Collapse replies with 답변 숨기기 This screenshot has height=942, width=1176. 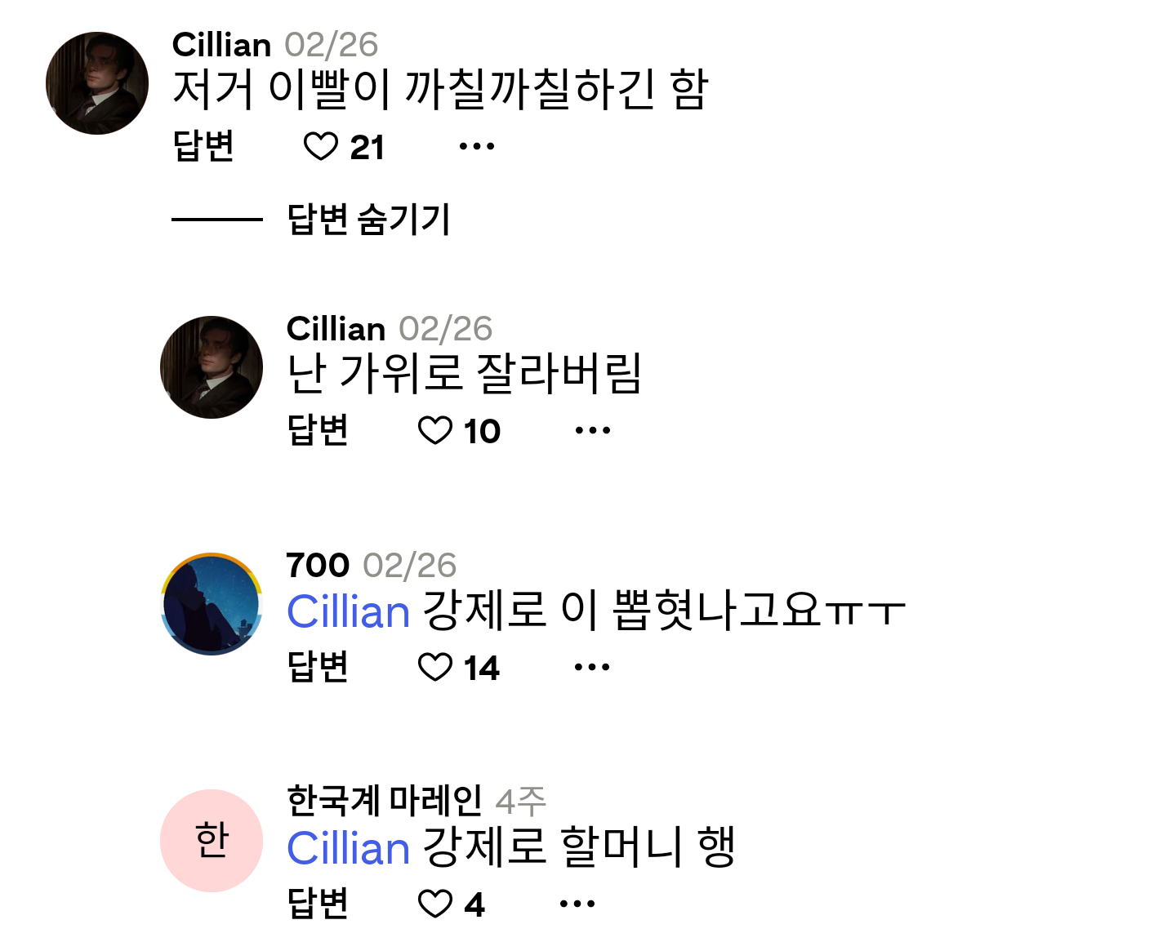[x=368, y=219]
